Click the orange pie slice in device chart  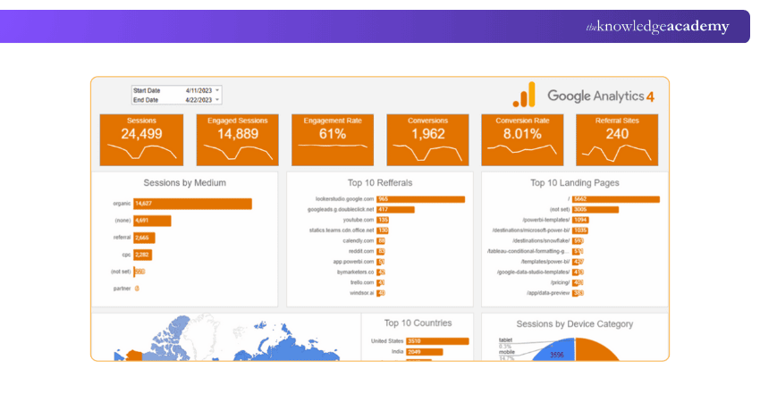(595, 351)
